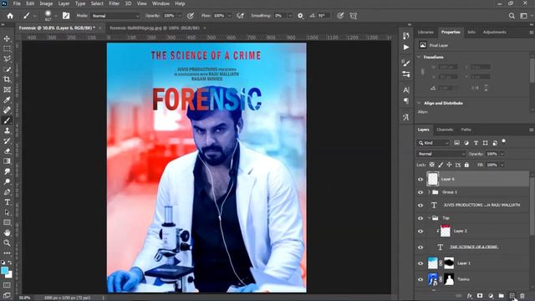
Task: Open smoothing options gear
Action: [x=300, y=16]
